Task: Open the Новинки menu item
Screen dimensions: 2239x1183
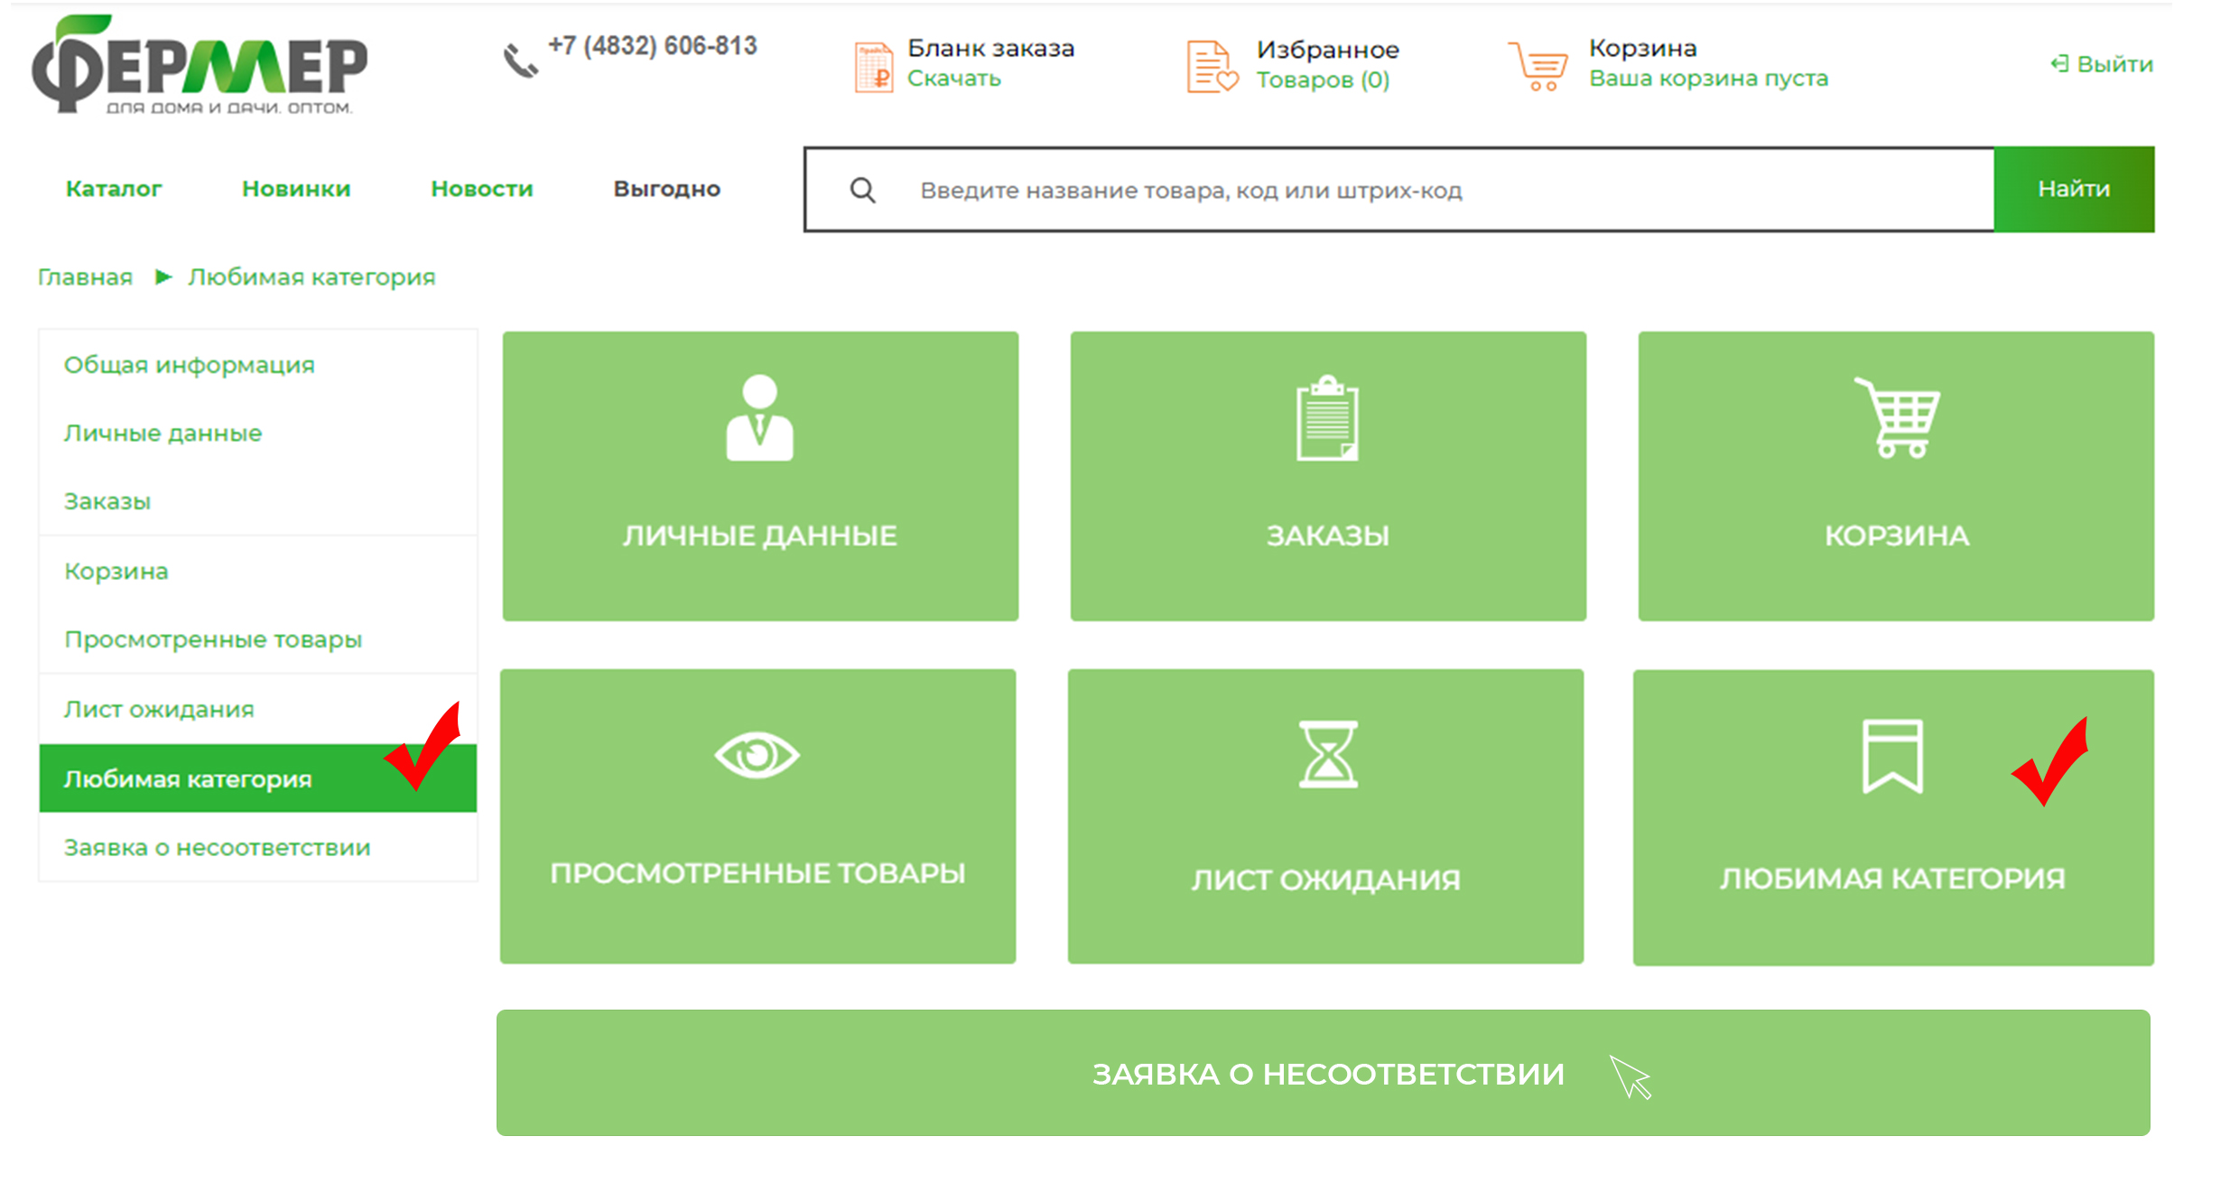Action: point(296,189)
